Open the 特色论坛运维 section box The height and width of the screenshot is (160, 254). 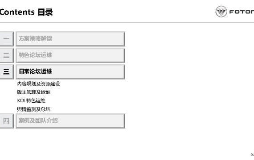click(70, 55)
